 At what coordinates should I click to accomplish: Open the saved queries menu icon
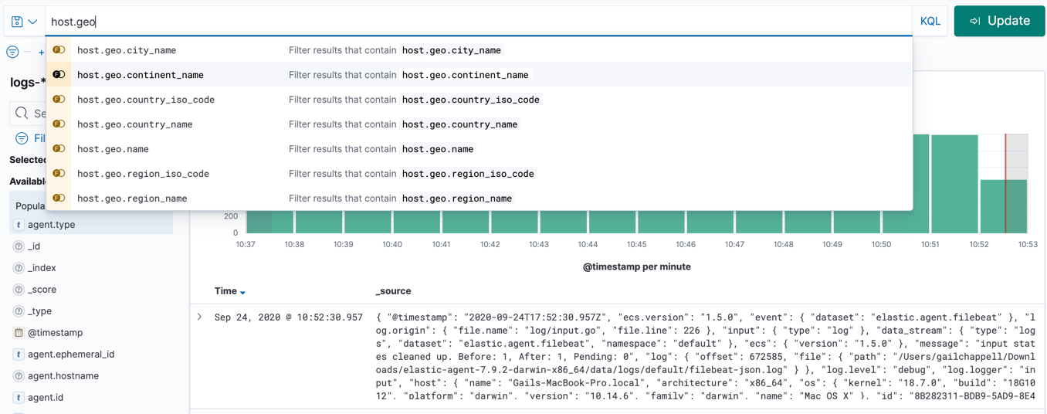click(x=23, y=22)
